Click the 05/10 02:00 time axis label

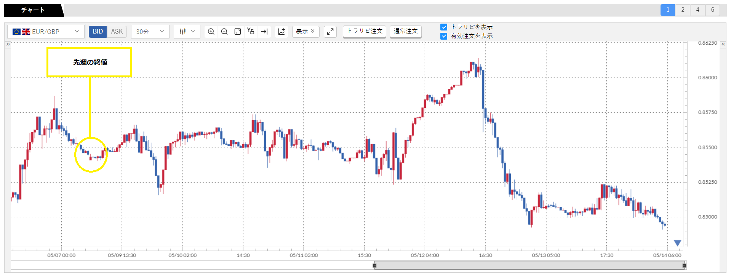[x=182, y=255]
